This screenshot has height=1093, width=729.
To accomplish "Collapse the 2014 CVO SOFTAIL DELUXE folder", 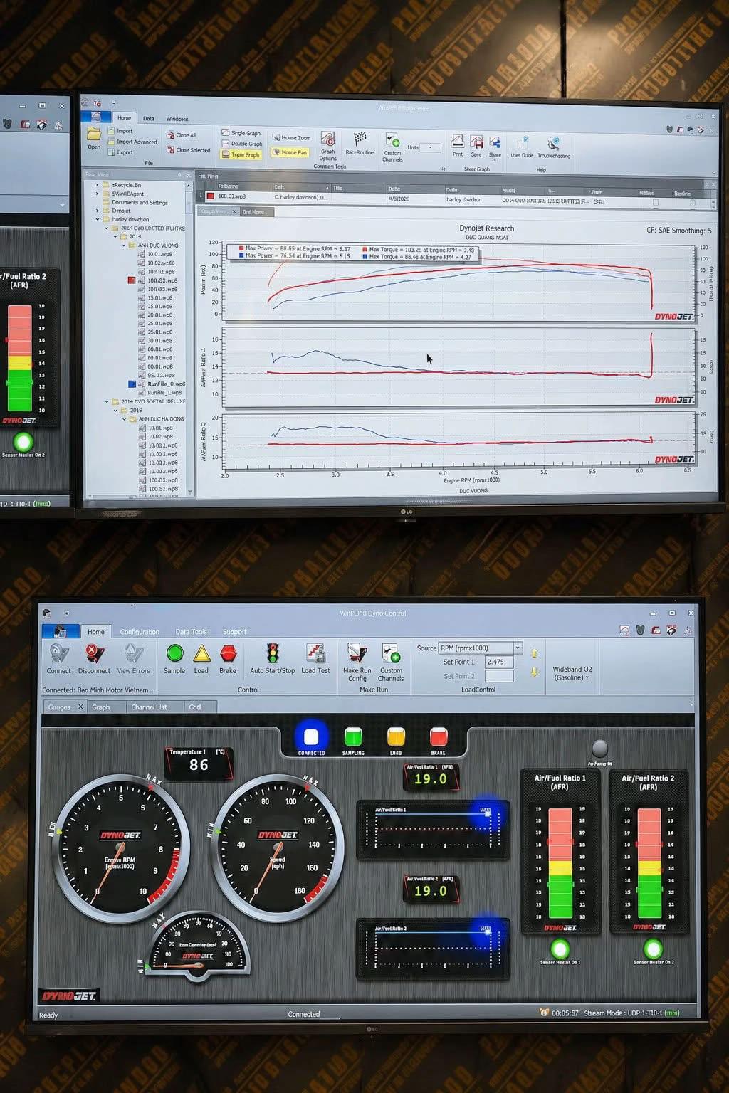I will 107,401.
